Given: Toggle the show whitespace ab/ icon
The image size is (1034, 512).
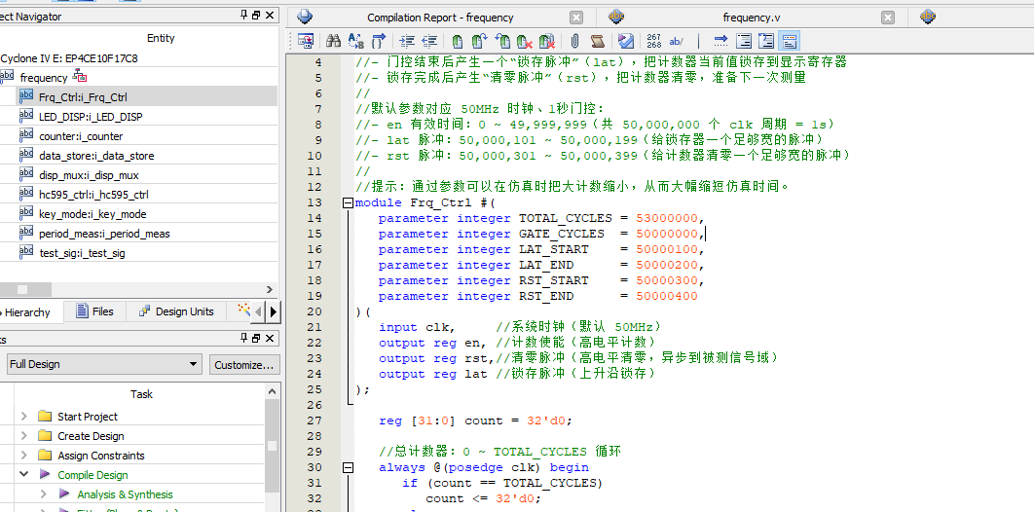Looking at the screenshot, I should [x=677, y=41].
